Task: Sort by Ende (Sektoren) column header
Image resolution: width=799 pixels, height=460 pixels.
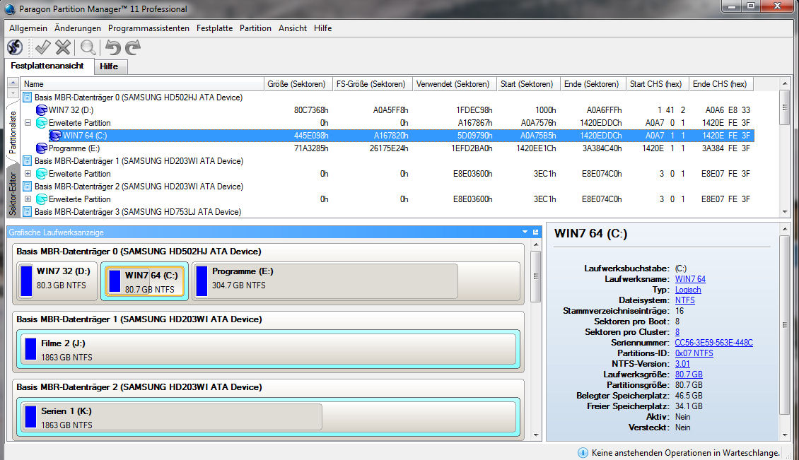Action: (593, 84)
